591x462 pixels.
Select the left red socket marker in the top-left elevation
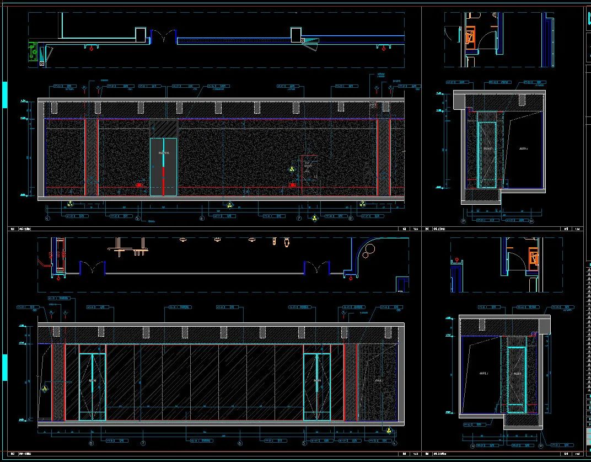pos(139,185)
